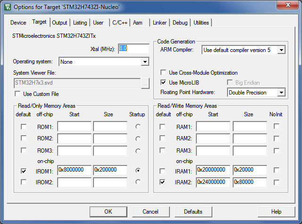302x224 pixels.
Task: Select the IROM1 Startup radio button
Action: (138, 171)
